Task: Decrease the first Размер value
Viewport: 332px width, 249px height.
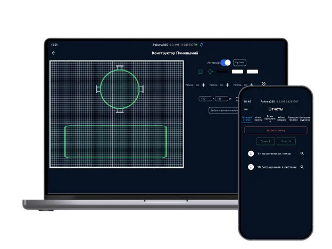Action: click(197, 85)
